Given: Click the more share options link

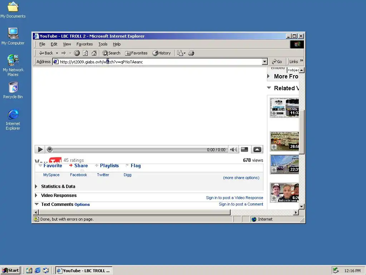Looking at the screenshot, I should (x=241, y=178).
